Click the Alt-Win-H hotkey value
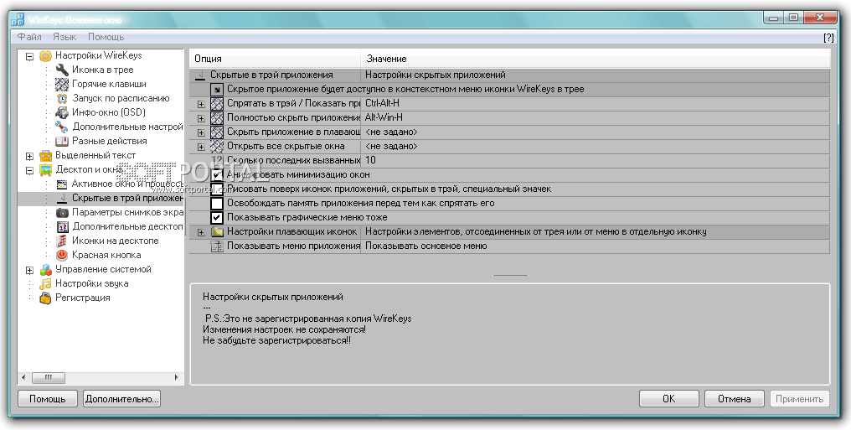The image size is (851, 430). pos(384,117)
